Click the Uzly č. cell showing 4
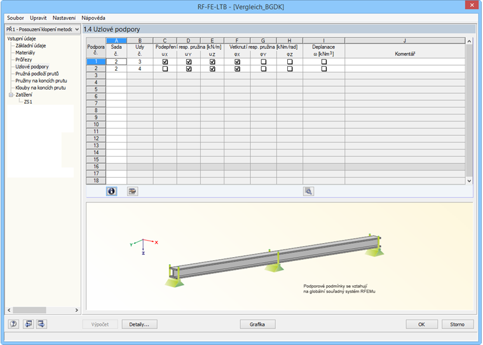The height and width of the screenshot is (345, 483). [140, 69]
